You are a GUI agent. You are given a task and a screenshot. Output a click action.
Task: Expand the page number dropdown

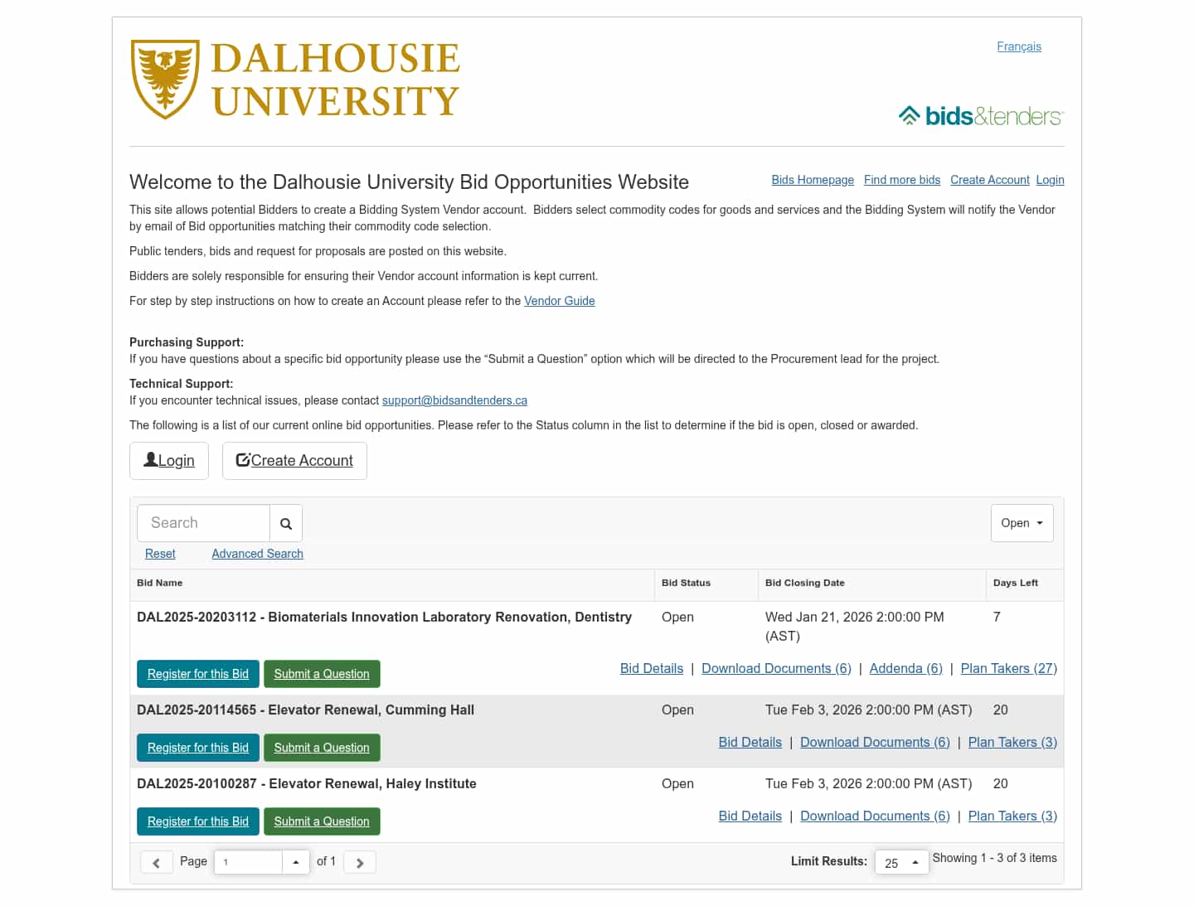296,862
